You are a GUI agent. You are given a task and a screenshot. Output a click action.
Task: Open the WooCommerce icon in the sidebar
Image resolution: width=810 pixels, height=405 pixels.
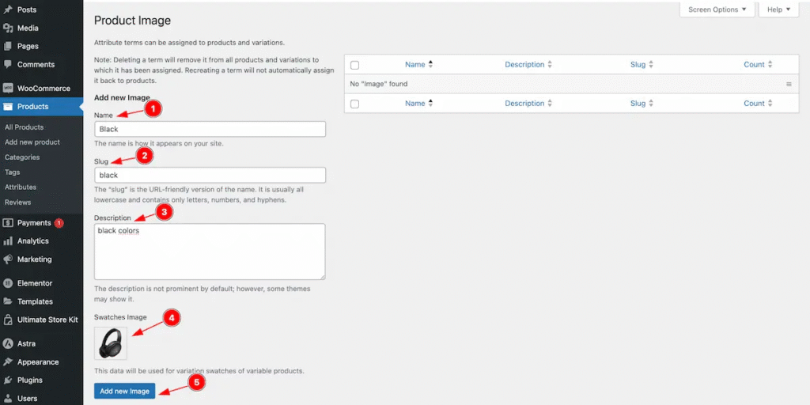[8, 89]
